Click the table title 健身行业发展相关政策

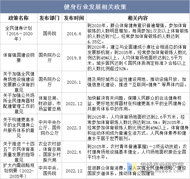(95, 7)
